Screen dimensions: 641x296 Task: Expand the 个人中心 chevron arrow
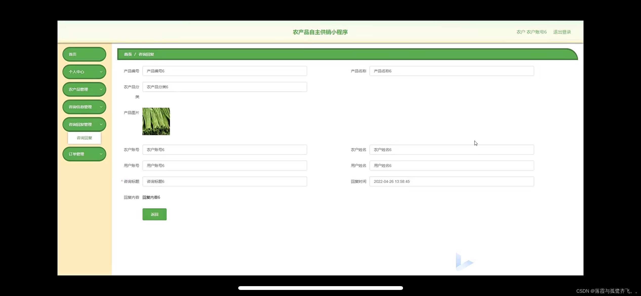click(101, 72)
